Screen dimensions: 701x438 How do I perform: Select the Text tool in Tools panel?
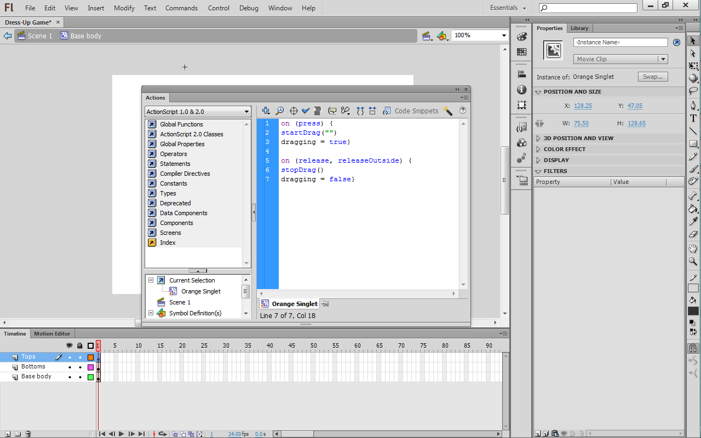693,118
